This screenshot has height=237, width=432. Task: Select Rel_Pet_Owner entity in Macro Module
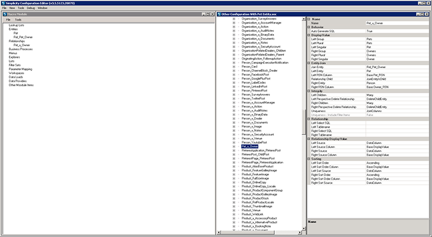click(x=23, y=37)
